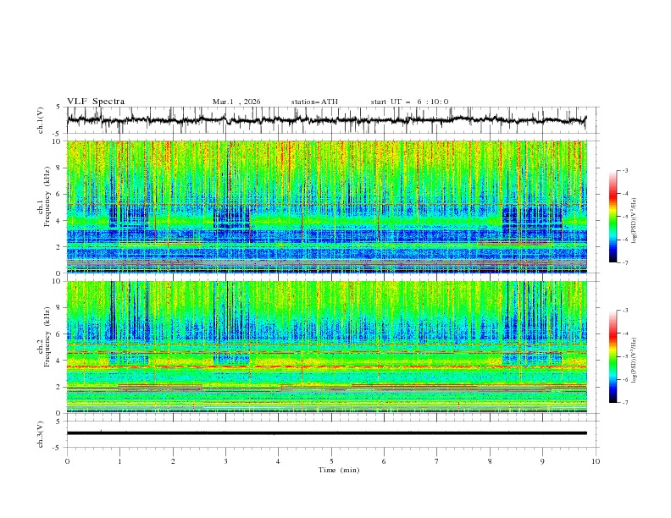Screen dimensions: 671x518
Task: Click the ch.3 flat black waveform trace
Action: [326, 433]
